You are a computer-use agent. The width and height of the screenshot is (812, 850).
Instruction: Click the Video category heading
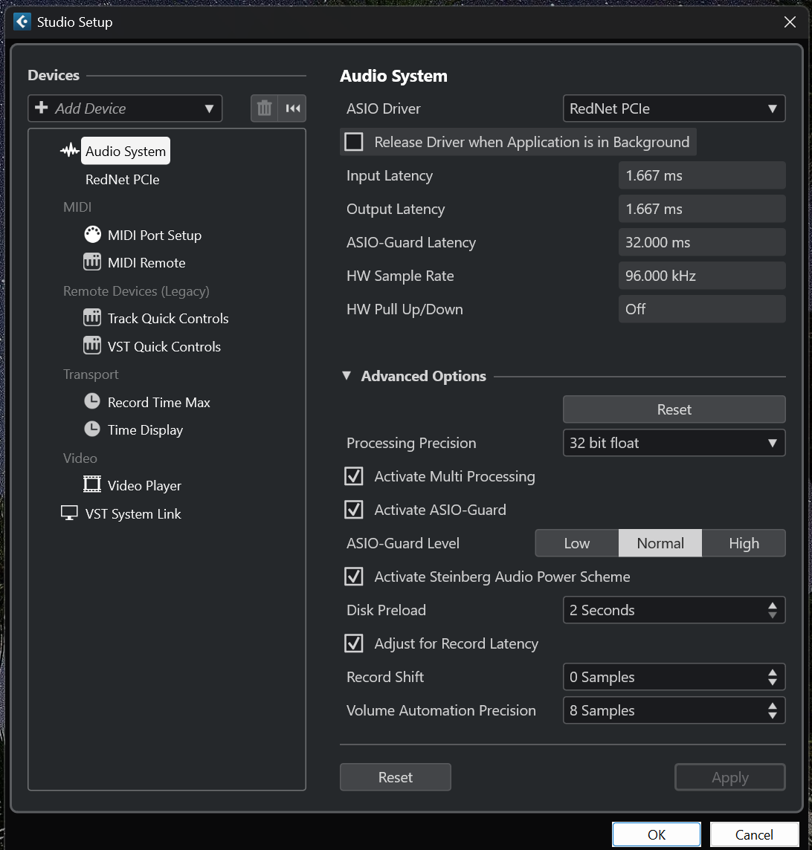point(80,458)
